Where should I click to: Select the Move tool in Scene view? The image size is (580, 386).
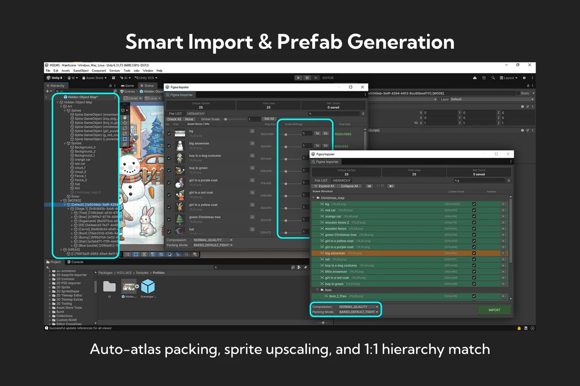[126, 123]
